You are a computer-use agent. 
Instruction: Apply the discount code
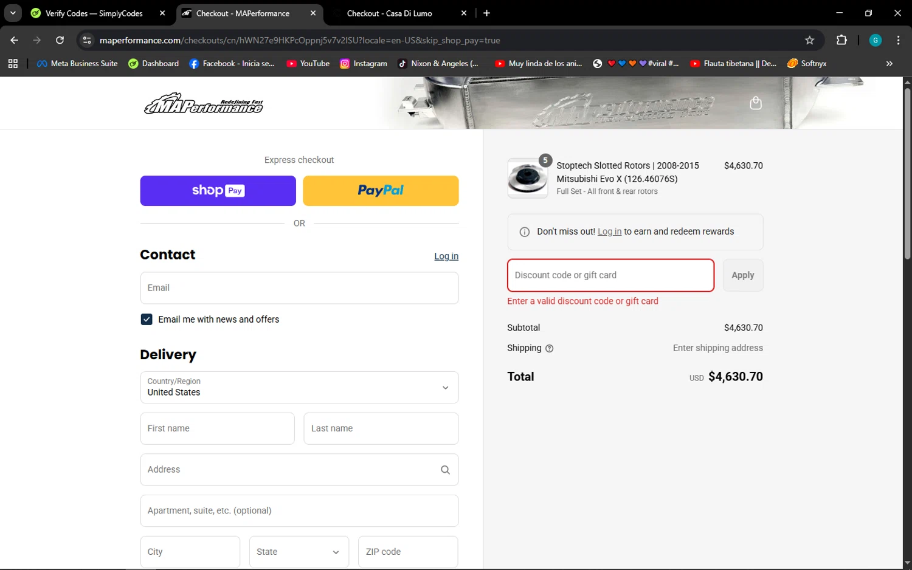pyautogui.click(x=743, y=275)
